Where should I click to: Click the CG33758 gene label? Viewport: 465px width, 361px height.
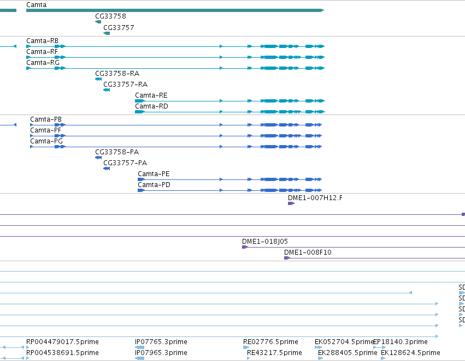(110, 16)
